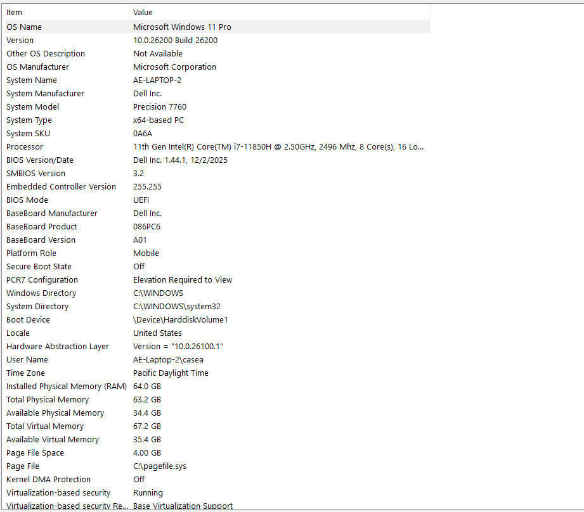Click the value 086PC6
The image size is (584, 512).
(146, 227)
